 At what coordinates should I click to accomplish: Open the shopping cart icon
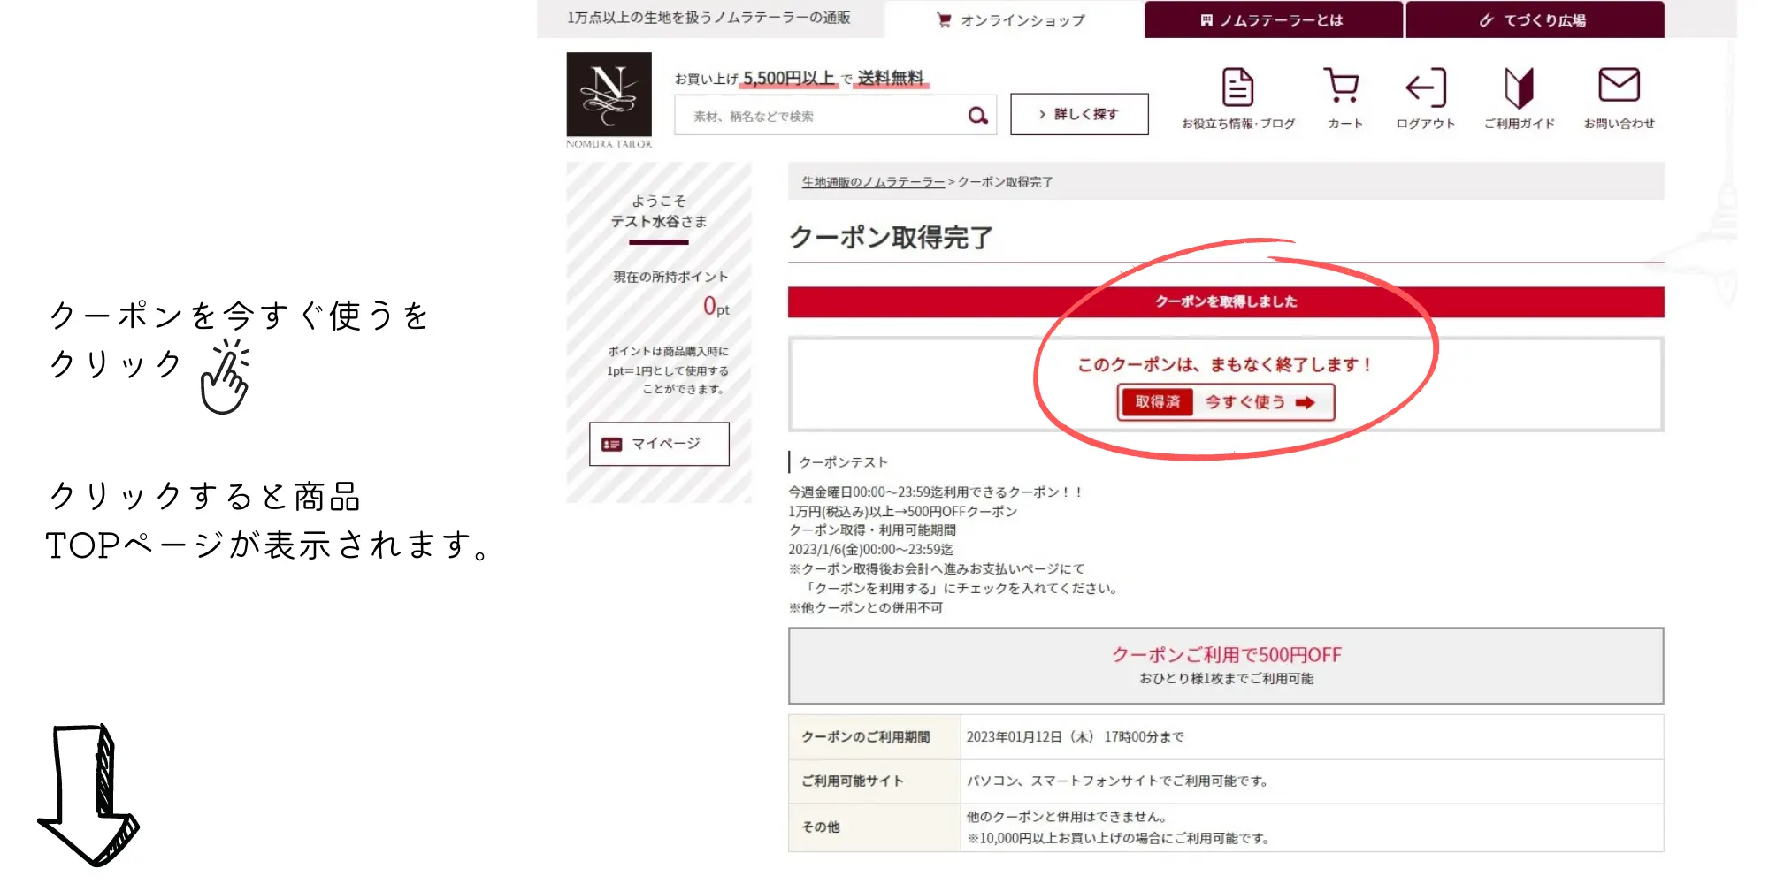1343,87
